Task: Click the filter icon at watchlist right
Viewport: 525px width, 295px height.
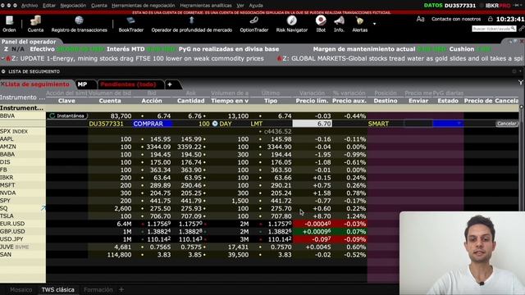Action: 521,82
